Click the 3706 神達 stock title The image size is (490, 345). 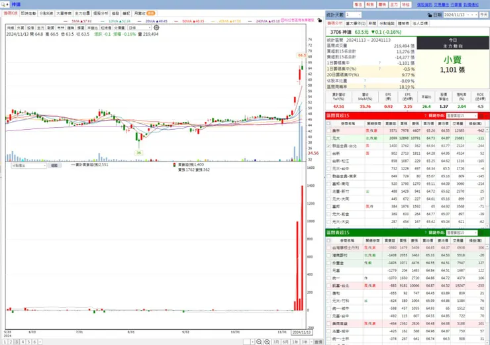[x=340, y=32]
